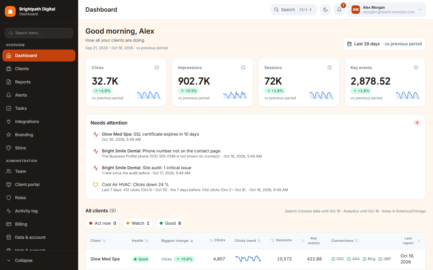Open Team administration page

pos(39,171)
